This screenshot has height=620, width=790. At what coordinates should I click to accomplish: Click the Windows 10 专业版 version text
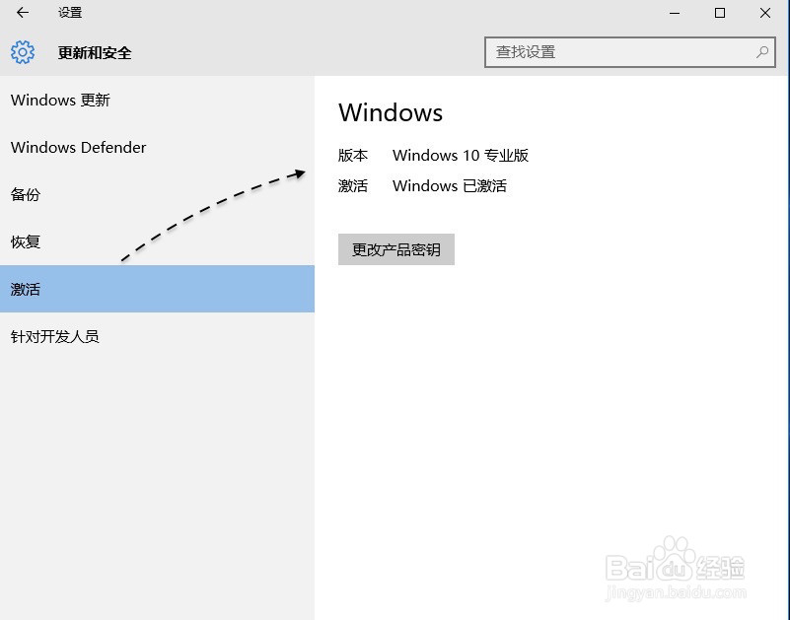(x=461, y=155)
